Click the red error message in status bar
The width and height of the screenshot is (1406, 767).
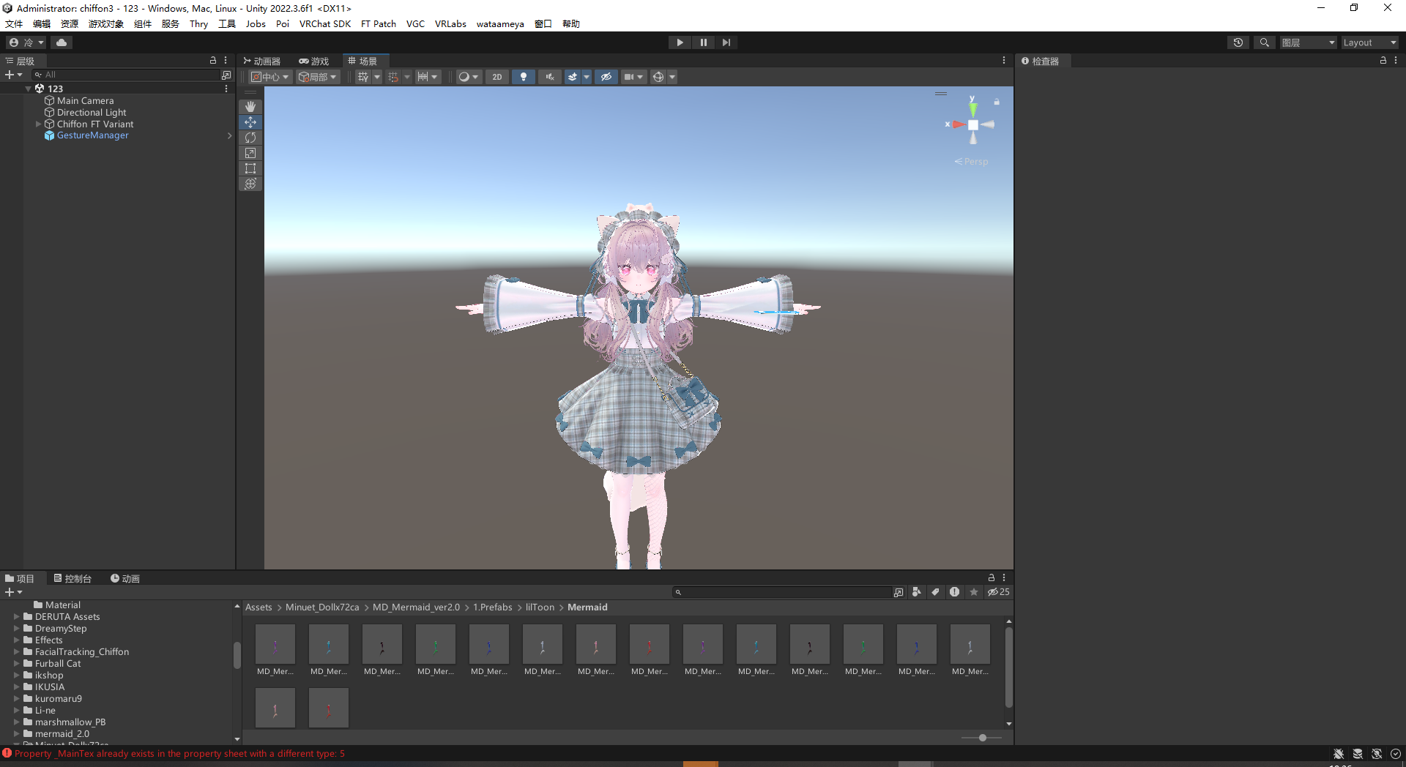[179, 754]
